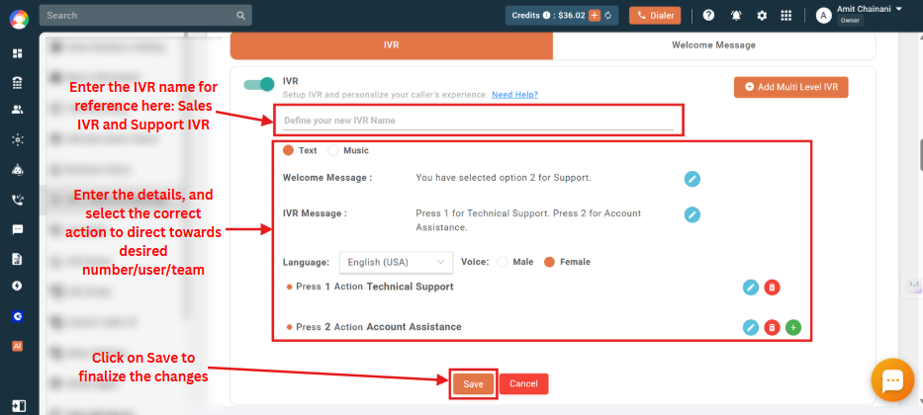
Task: Edit the IVR Message text
Action: [x=692, y=214]
